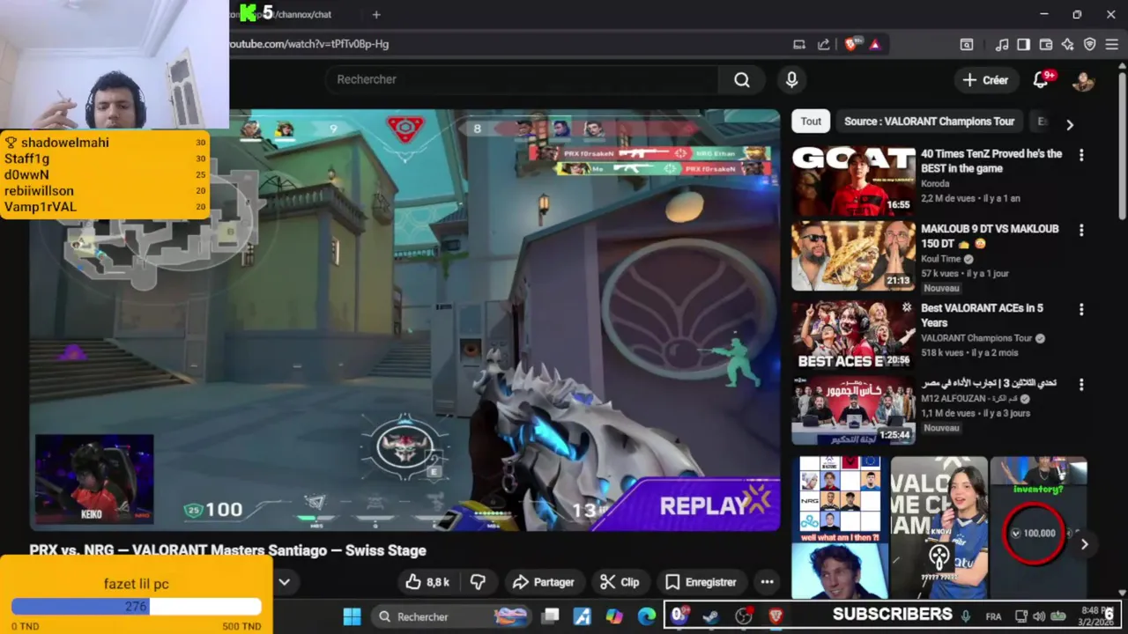The width and height of the screenshot is (1128, 634).
Task: Select 'Source : VALORANT Champions Tour' chip
Action: coord(929,122)
